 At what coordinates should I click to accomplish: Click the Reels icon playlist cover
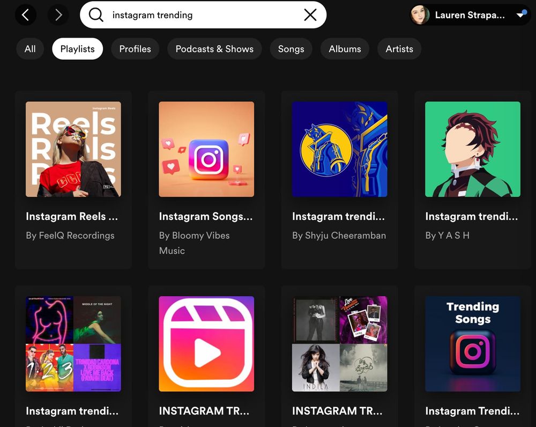click(x=206, y=343)
